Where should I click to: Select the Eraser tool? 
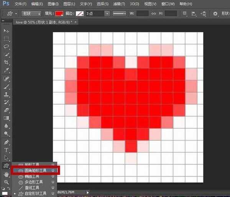(x=6, y=110)
